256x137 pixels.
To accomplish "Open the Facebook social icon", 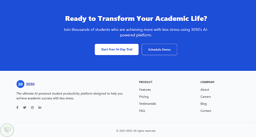I will (x=17, y=107).
